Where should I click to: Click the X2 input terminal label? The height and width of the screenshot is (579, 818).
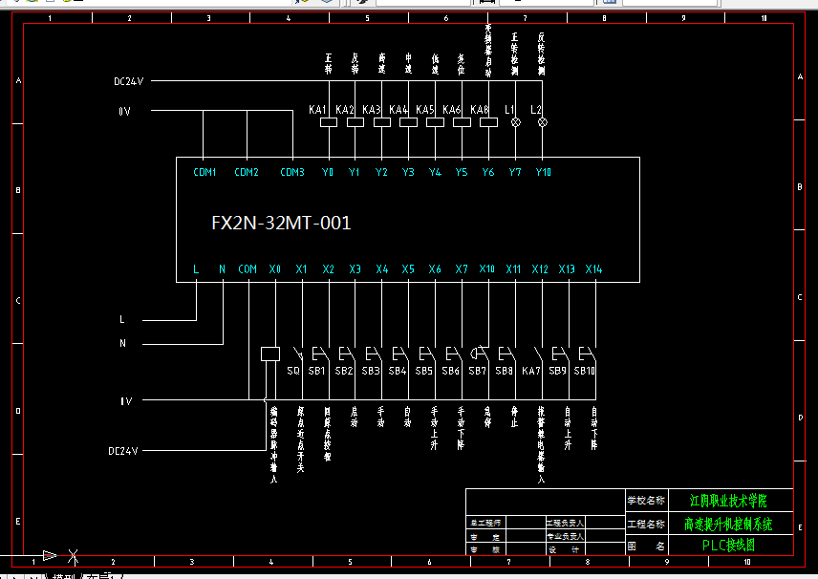[x=328, y=269]
